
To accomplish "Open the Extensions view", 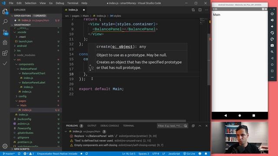I will (x=5, y=53).
